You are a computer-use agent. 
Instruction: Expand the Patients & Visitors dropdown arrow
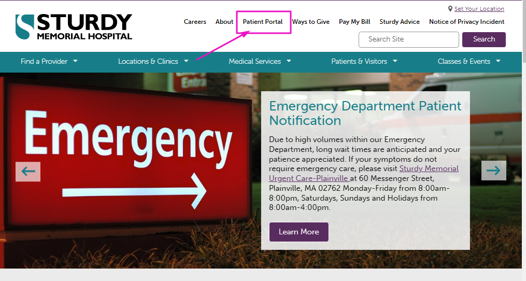pos(395,61)
